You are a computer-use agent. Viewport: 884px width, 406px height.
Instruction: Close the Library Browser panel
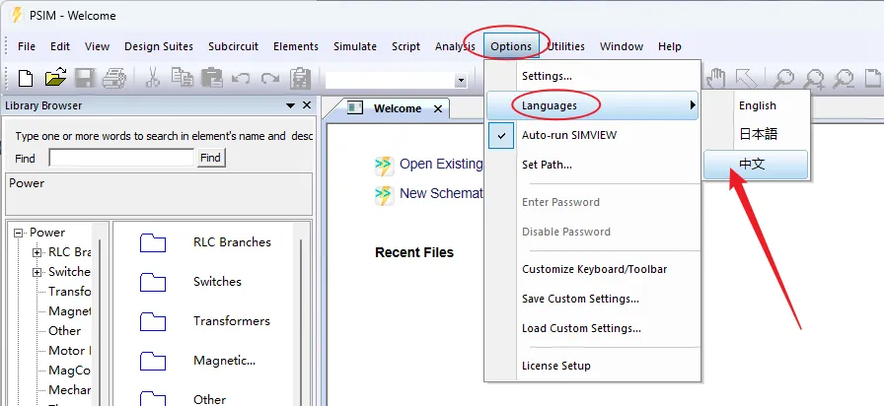tap(307, 105)
